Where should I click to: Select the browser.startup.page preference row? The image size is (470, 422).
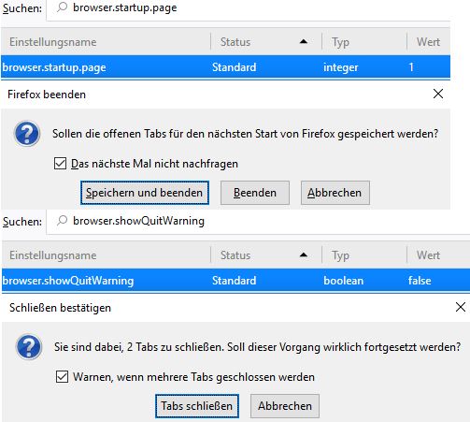[225, 67]
